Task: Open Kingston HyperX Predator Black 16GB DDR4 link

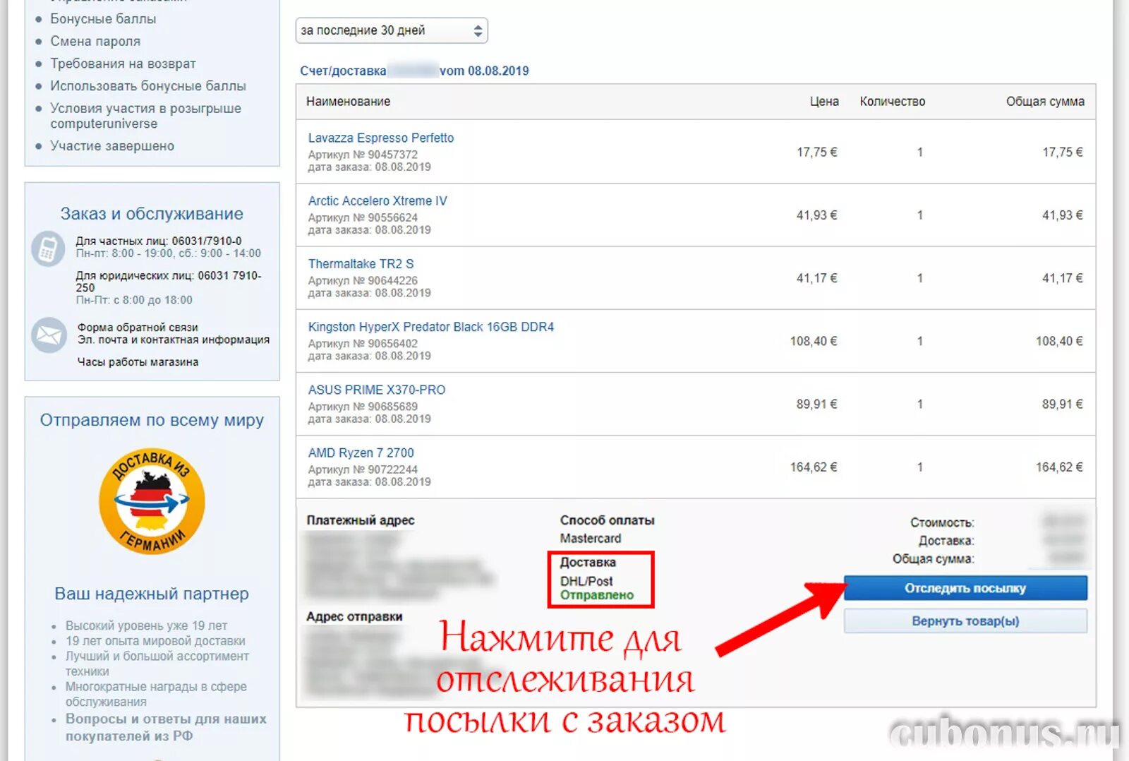Action: click(x=431, y=327)
